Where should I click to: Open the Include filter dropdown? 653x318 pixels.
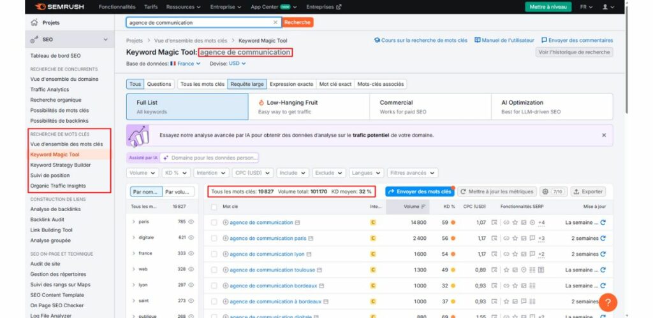tap(293, 173)
